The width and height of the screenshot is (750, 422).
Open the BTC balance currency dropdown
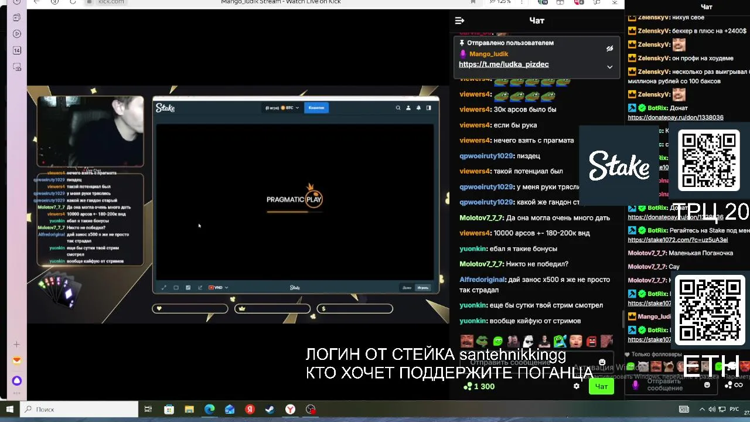point(282,108)
